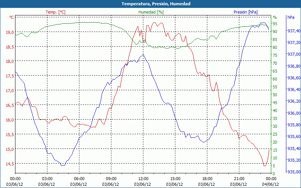Click the '80' humidity axis value
301x188 pixels.
click(275, 47)
